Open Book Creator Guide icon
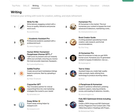The image size is (135, 112). (x=73, y=42)
